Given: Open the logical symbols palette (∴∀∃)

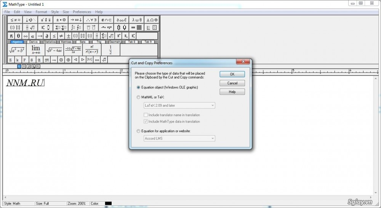Looking at the screenshot, I should coord(91,20).
